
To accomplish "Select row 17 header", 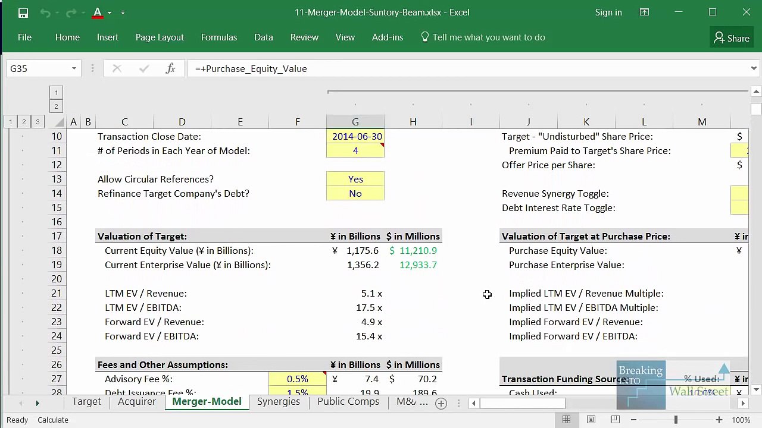I will tap(56, 236).
